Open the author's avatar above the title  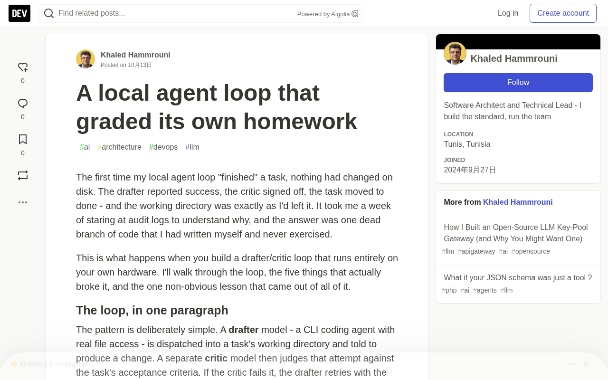point(85,59)
